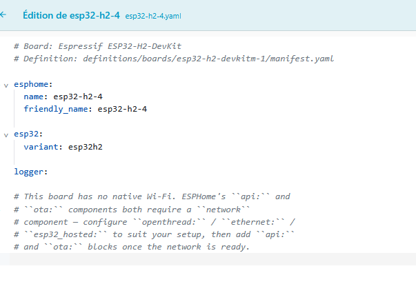The width and height of the screenshot is (416, 284).
Task: Collapse the esp32 section fold arrow
Action: (x=6, y=135)
